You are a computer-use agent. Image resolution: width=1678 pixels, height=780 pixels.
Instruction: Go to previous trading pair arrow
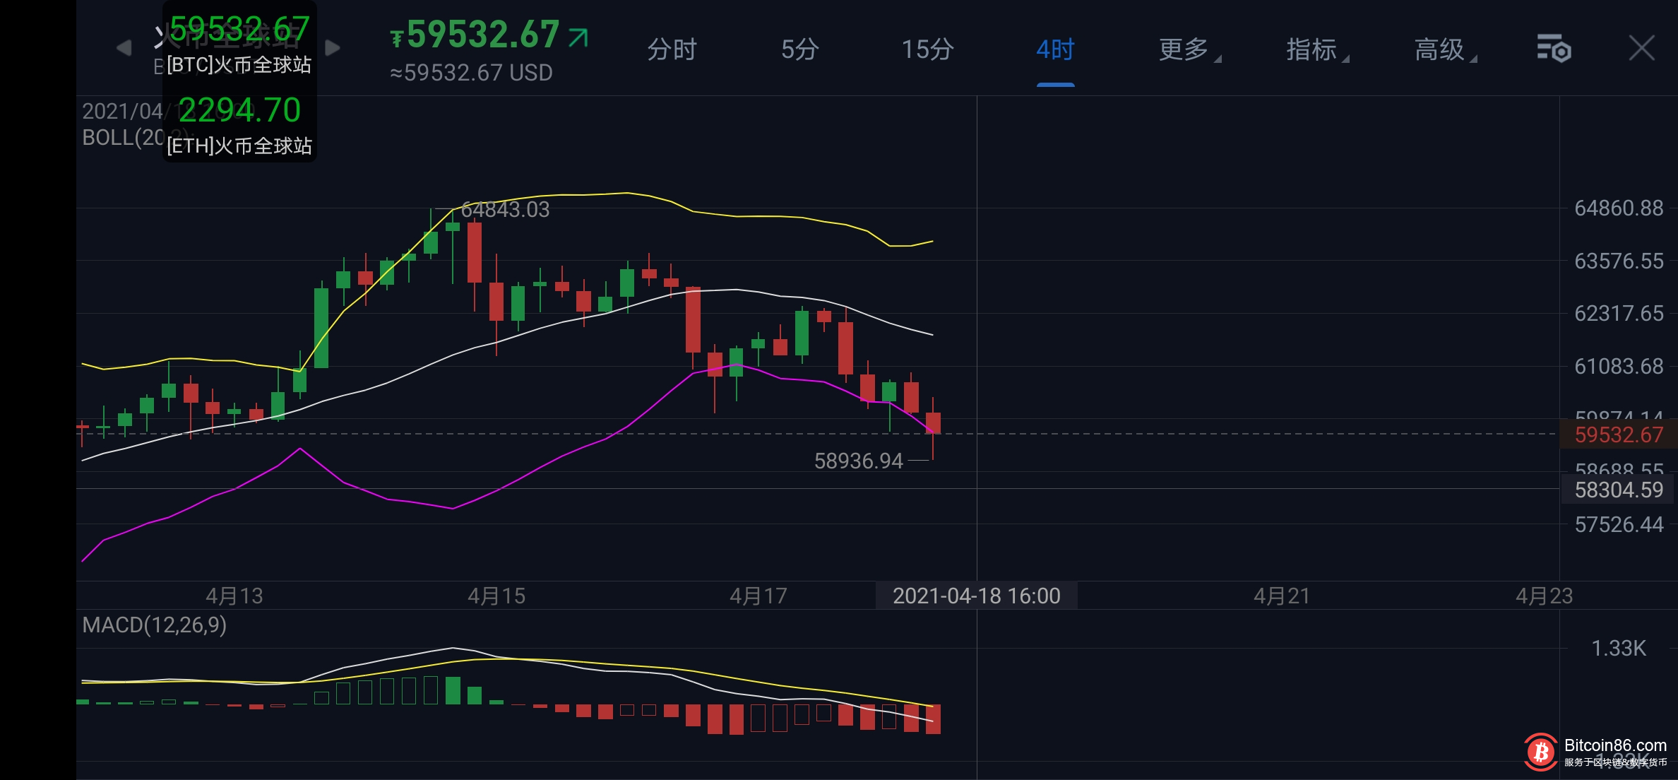click(124, 48)
